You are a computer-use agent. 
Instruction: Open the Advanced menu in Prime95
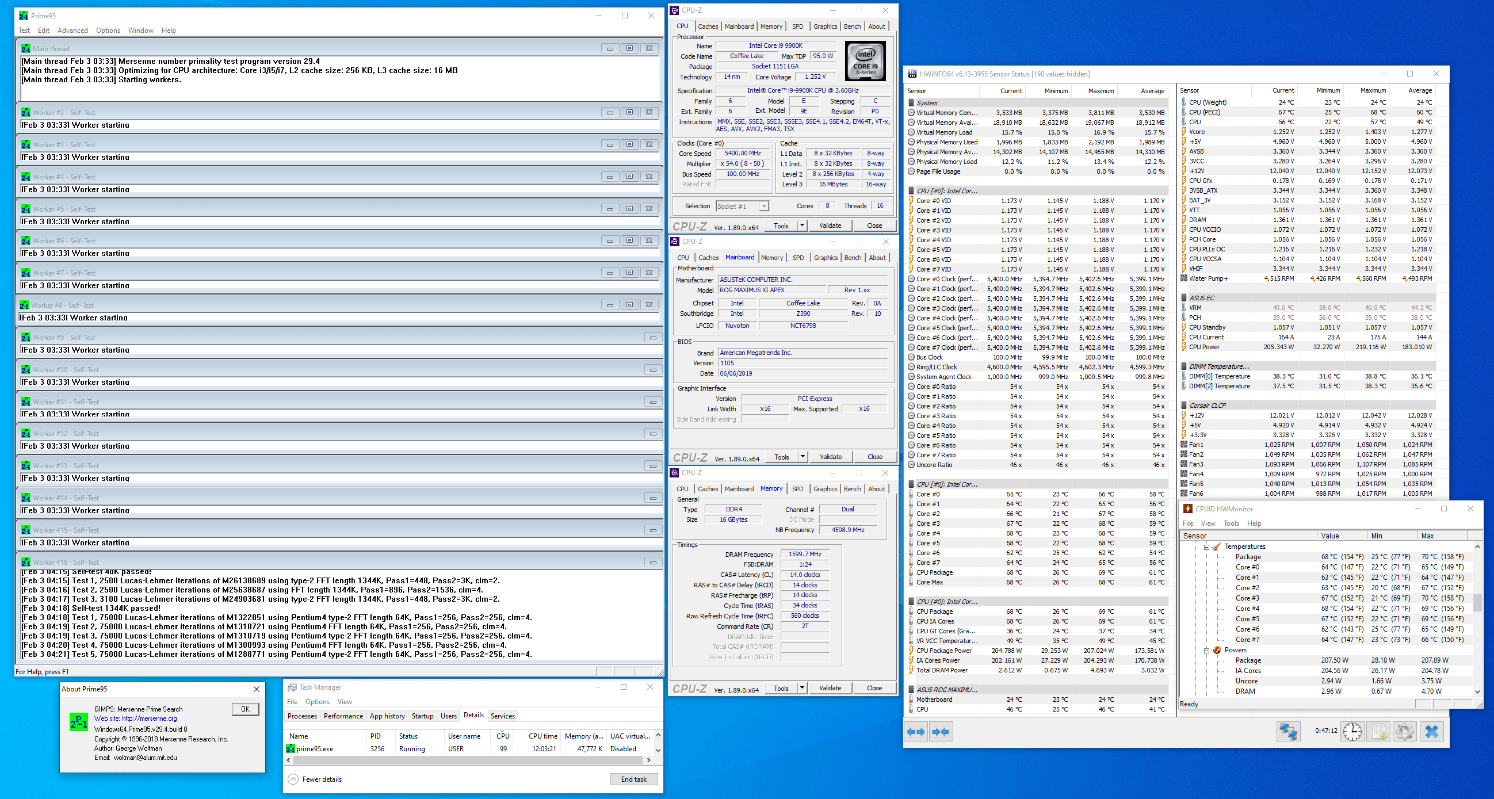72,30
